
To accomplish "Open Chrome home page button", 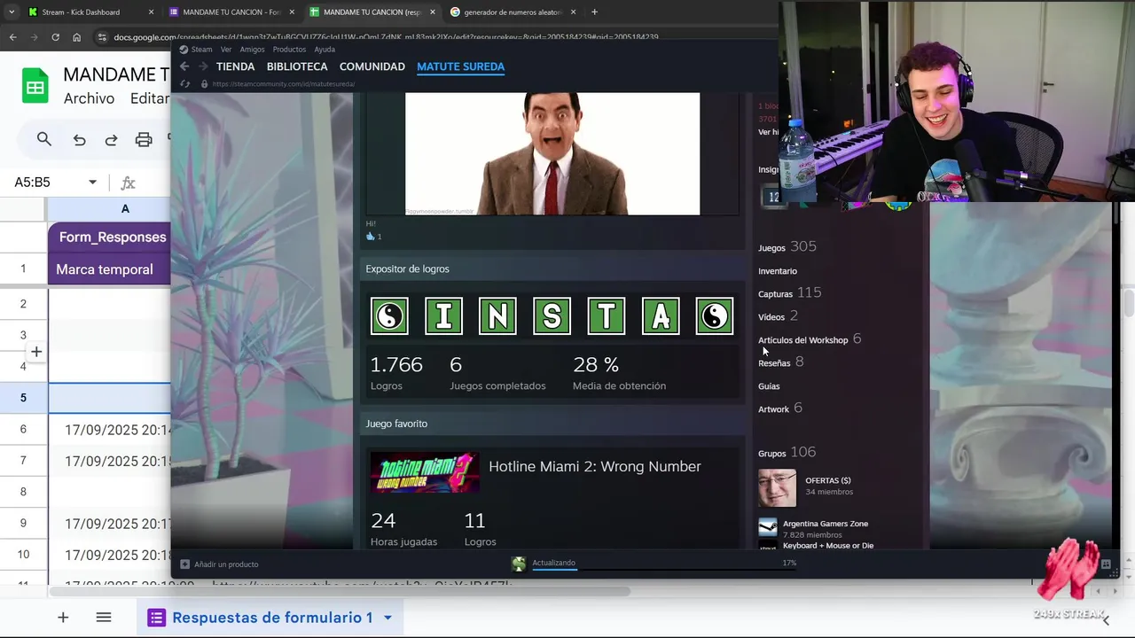I will pos(76,37).
